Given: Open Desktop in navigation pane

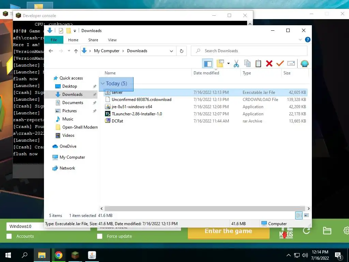Looking at the screenshot, I should (70, 86).
